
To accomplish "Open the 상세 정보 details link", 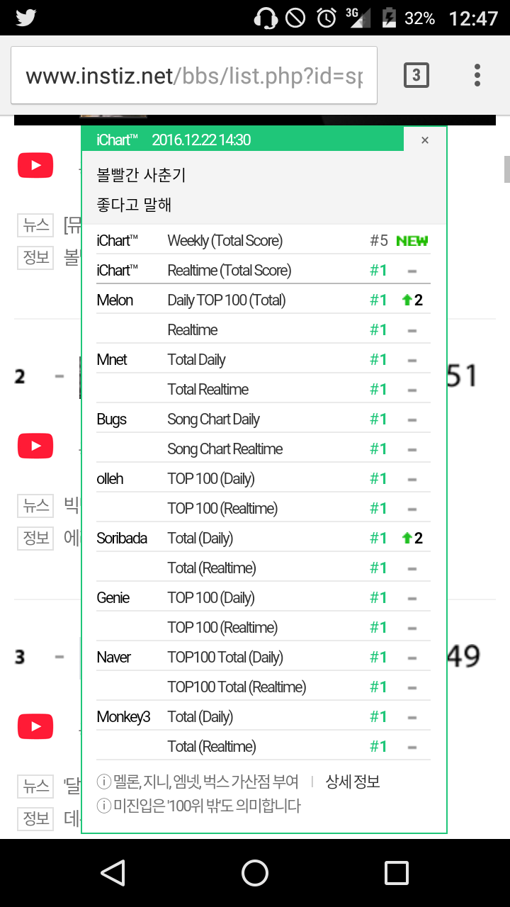I will (353, 782).
